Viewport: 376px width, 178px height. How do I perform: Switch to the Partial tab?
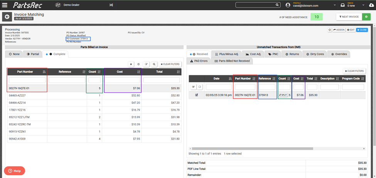pos(33,54)
